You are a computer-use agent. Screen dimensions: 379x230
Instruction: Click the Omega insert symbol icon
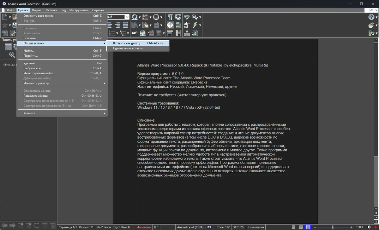click(135, 17)
